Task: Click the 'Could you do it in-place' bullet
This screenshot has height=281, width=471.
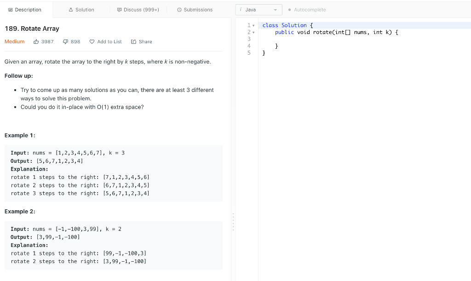Action: [x=82, y=107]
